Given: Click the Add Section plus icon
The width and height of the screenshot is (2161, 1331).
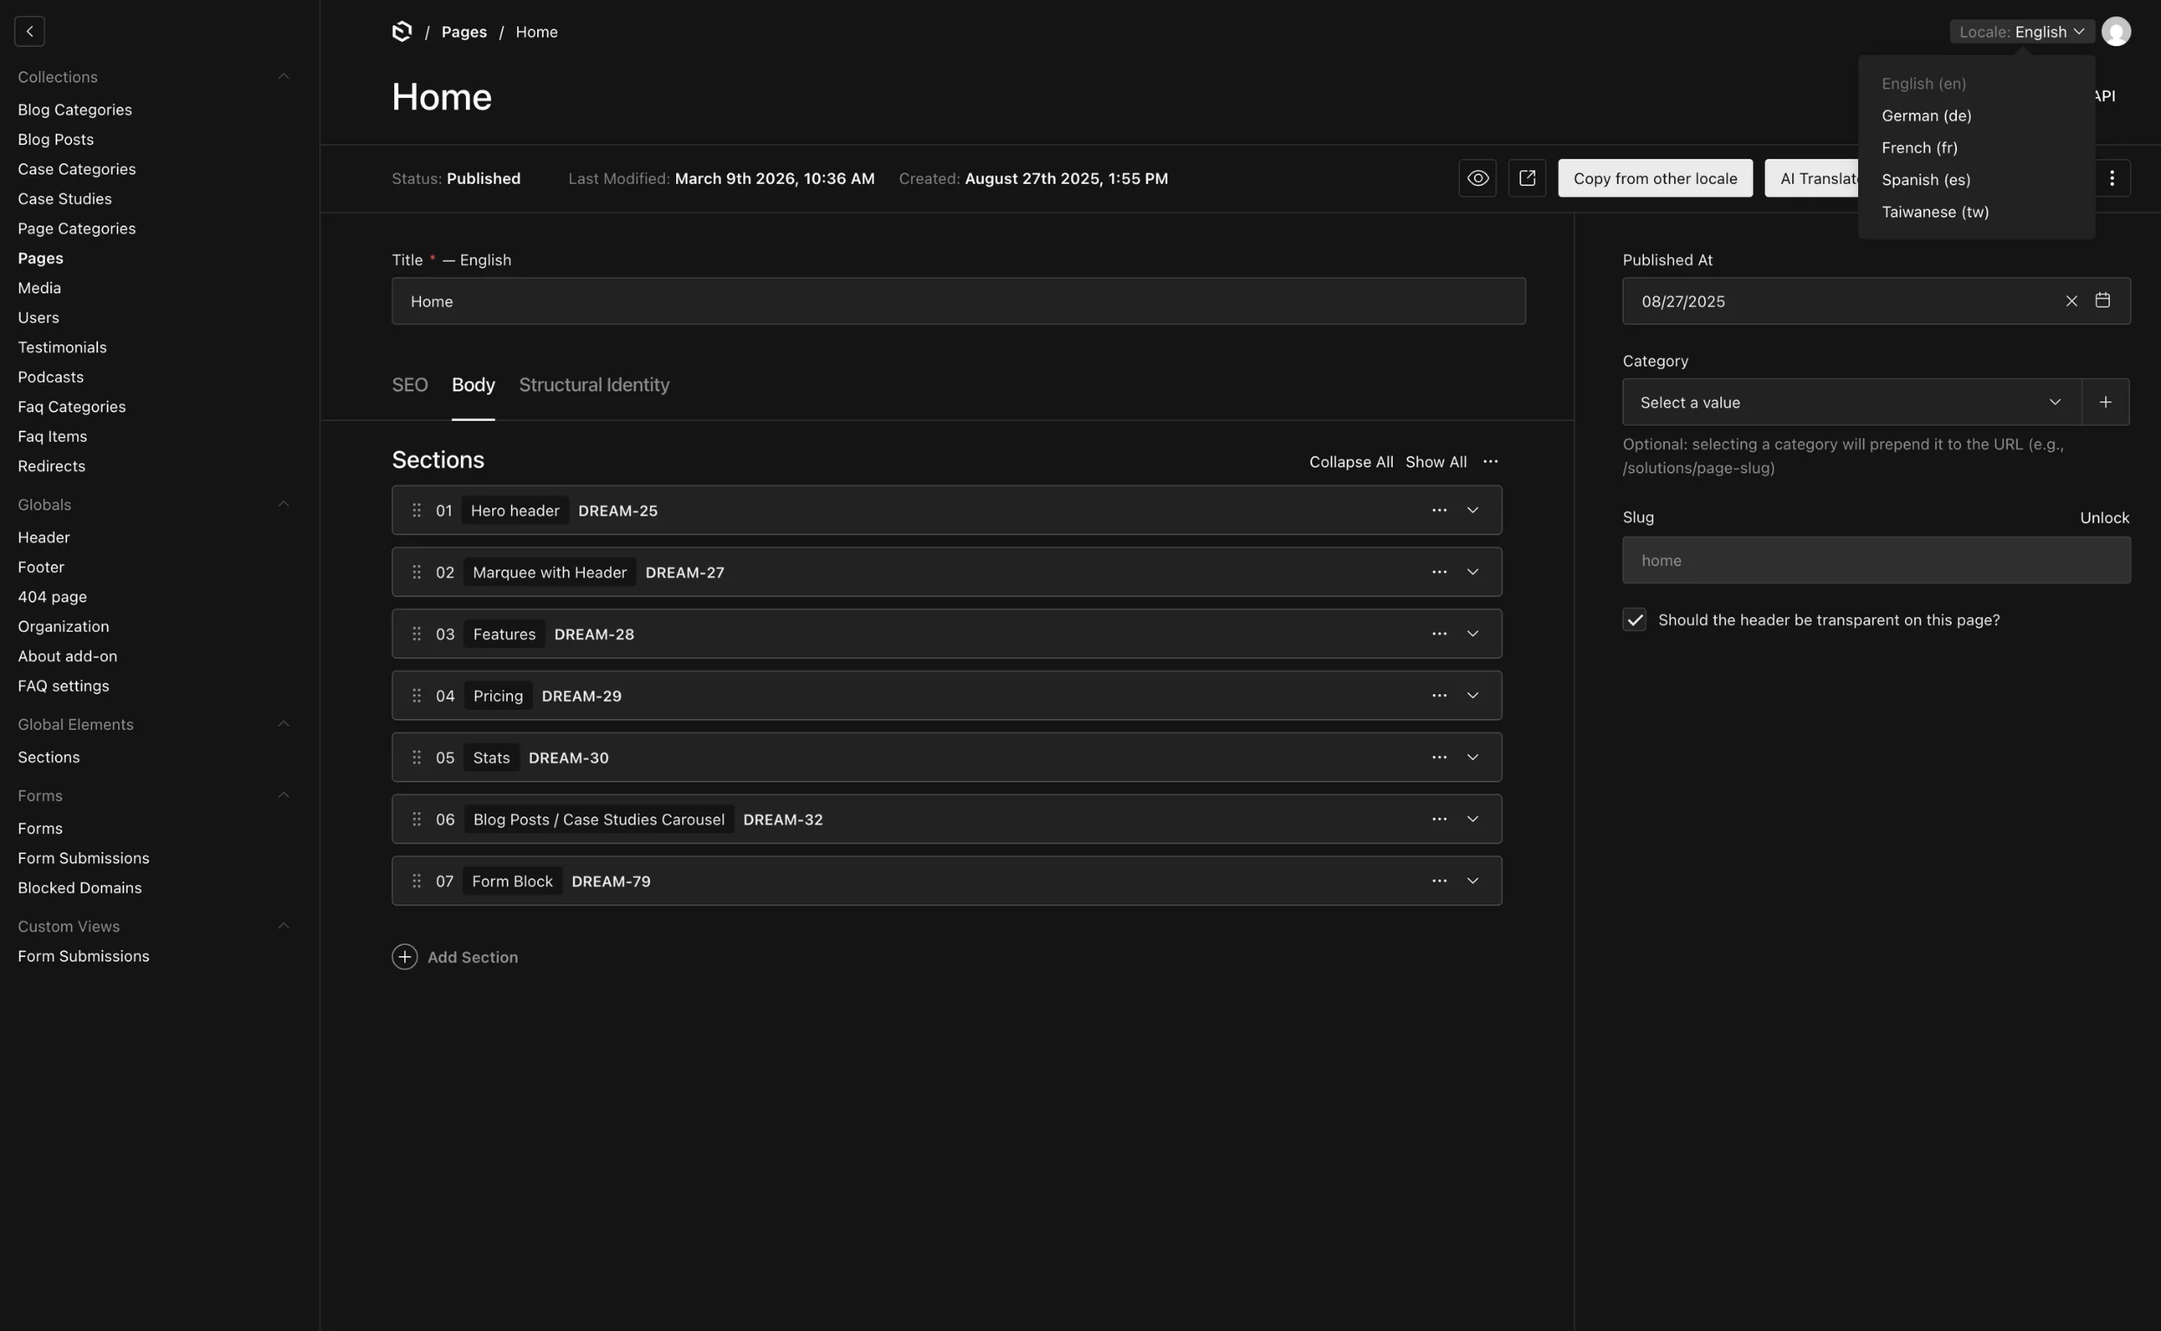Looking at the screenshot, I should coord(404,957).
